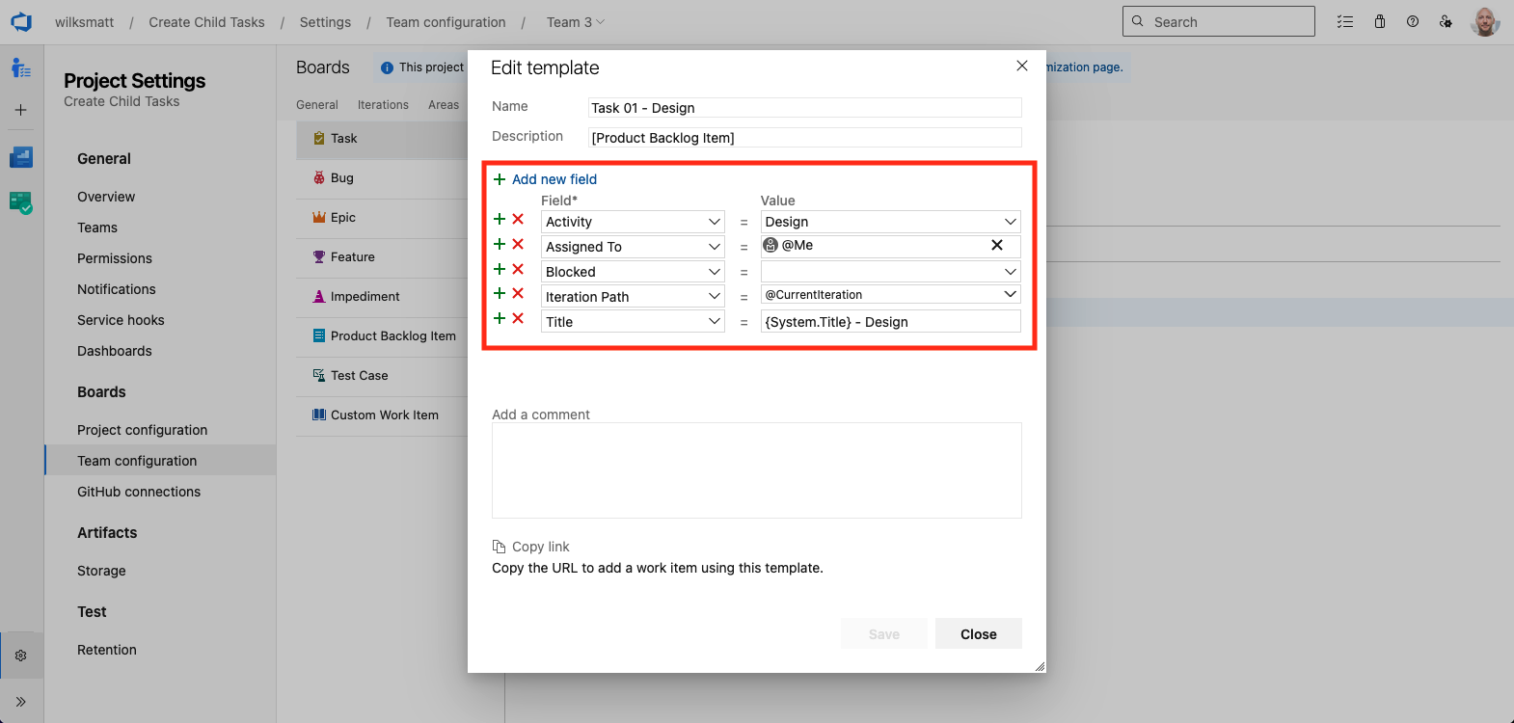Click the template Description input field
Screen dimensions: 1514x723
point(805,138)
